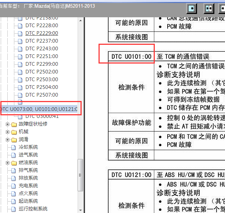Open the 冷却系统 document
This screenshot has width=225, height=213.
pyautogui.click(x=28, y=147)
